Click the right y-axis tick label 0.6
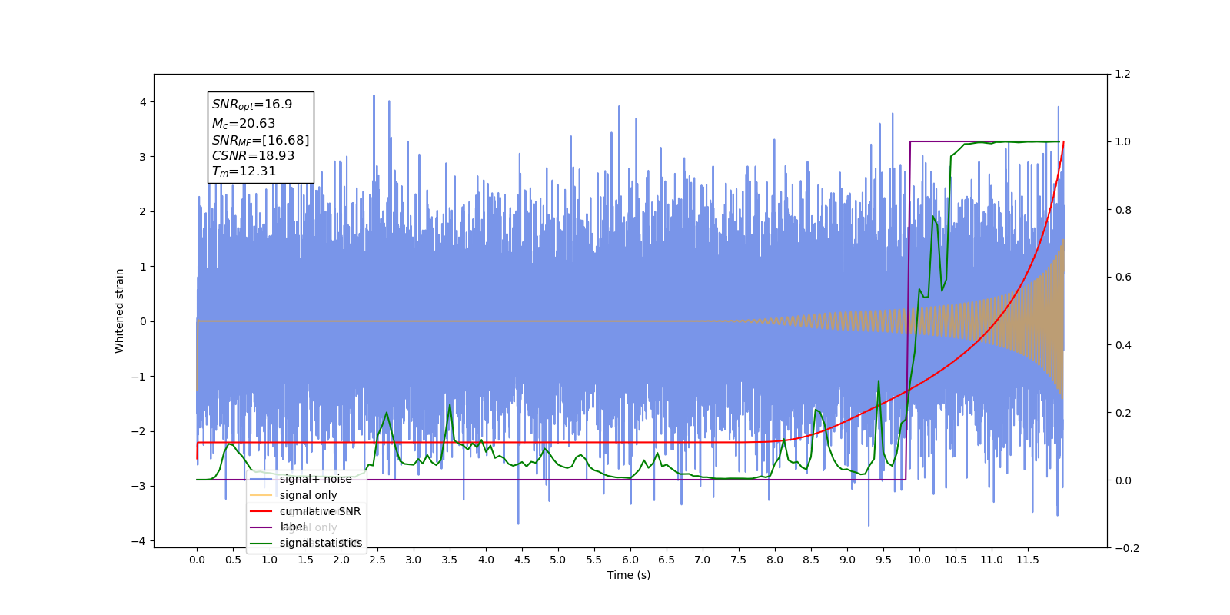The image size is (1230, 615). (1123, 278)
